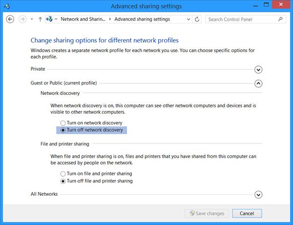The width and height of the screenshot is (293, 225).
Task: Click the Forward navigation arrow
Action: click(x=22, y=20)
